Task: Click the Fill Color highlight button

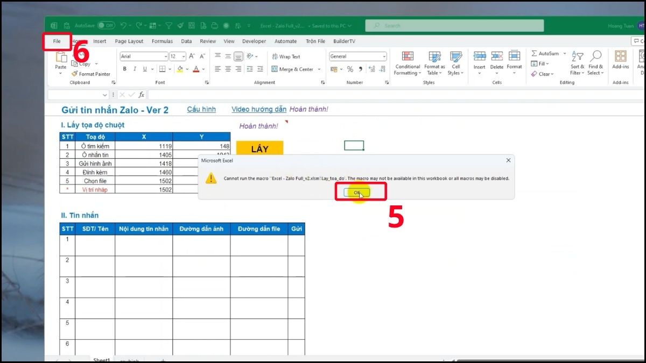Action: coord(180,69)
